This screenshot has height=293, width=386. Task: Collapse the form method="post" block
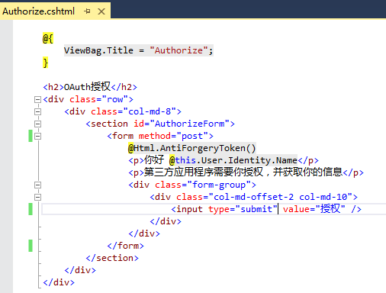click(x=37, y=136)
